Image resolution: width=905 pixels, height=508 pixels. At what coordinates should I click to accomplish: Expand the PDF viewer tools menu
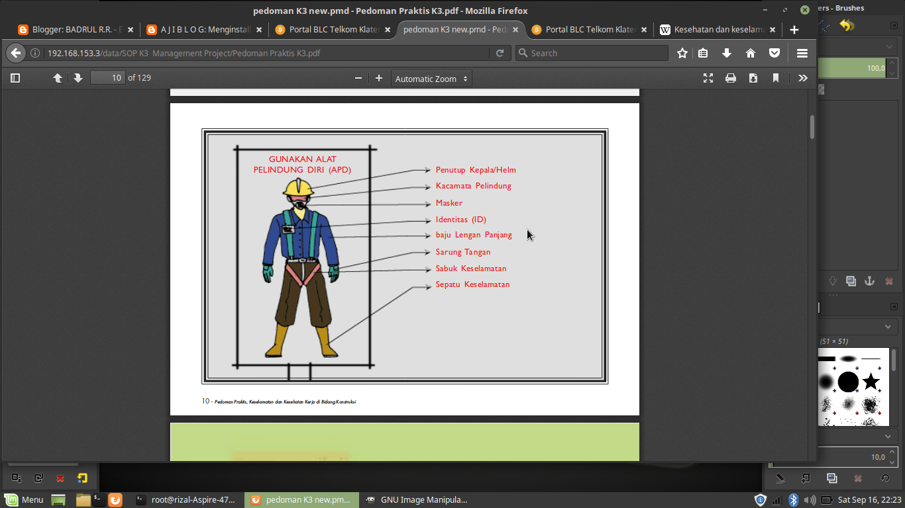tap(803, 78)
